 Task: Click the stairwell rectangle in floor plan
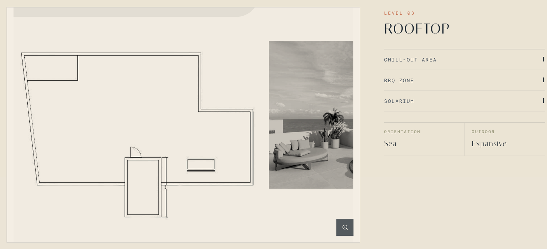click(x=143, y=187)
